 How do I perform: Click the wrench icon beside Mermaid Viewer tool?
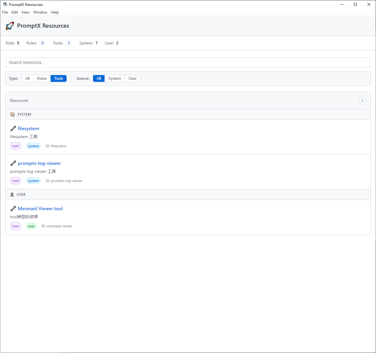[x=13, y=209]
